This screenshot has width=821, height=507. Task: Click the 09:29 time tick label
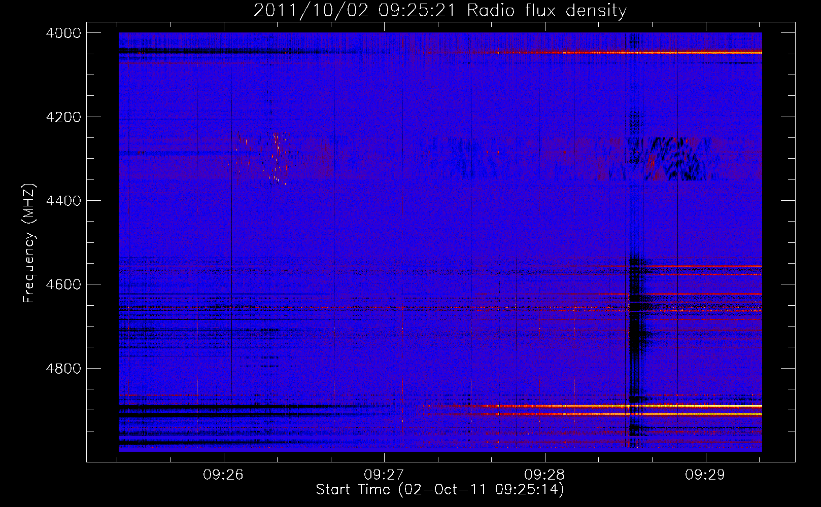[705, 475]
